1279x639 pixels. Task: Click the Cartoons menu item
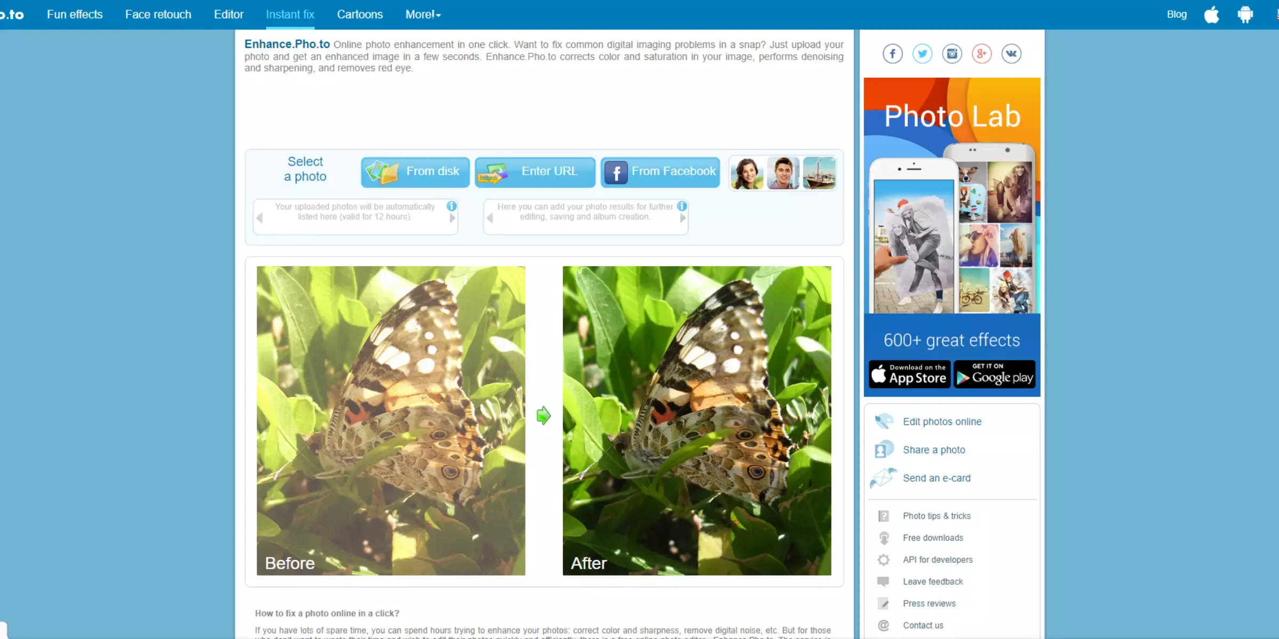(x=359, y=14)
